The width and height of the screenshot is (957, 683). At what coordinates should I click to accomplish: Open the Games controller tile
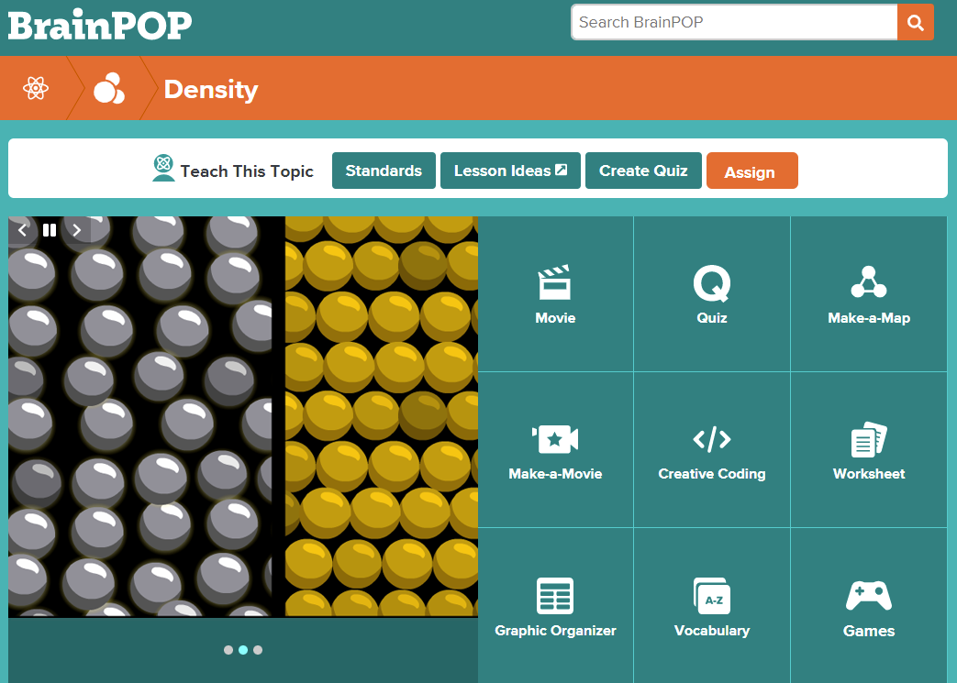click(x=868, y=606)
